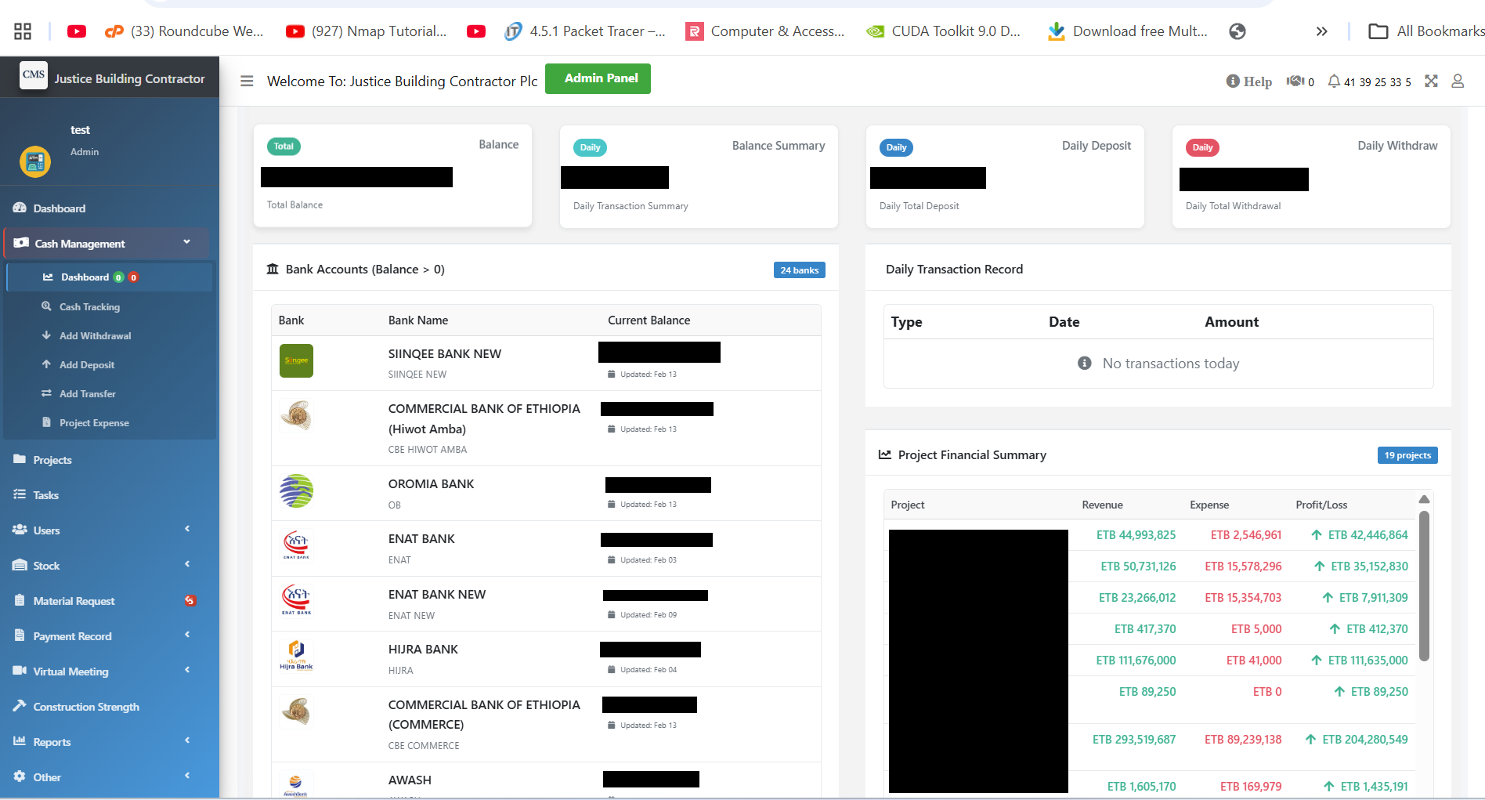1485x800 pixels.
Task: Click the 24 banks badge
Action: [799, 270]
